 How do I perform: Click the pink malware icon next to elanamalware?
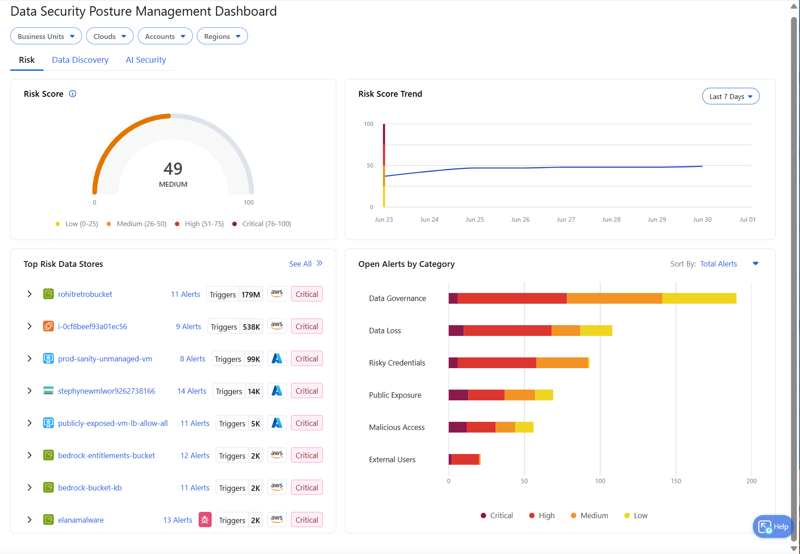click(x=205, y=520)
